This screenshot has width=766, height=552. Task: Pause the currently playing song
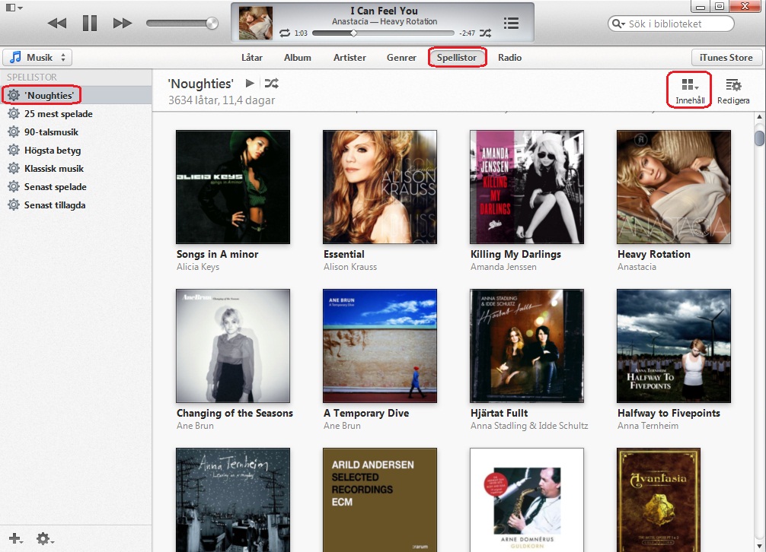(x=90, y=23)
